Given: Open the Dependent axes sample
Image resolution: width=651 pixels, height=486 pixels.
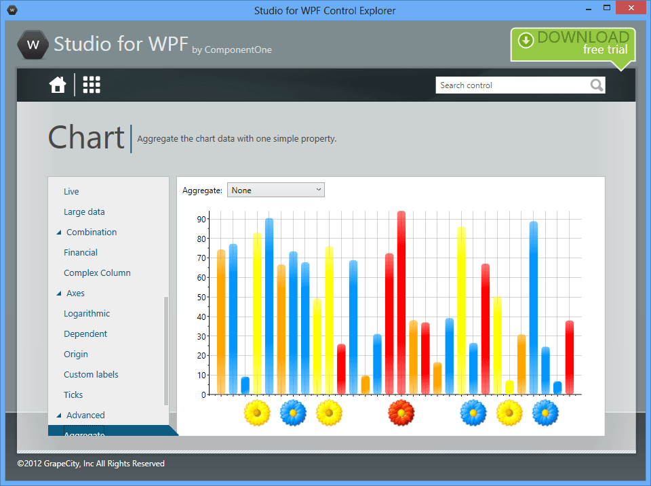Looking at the screenshot, I should pyautogui.click(x=85, y=333).
